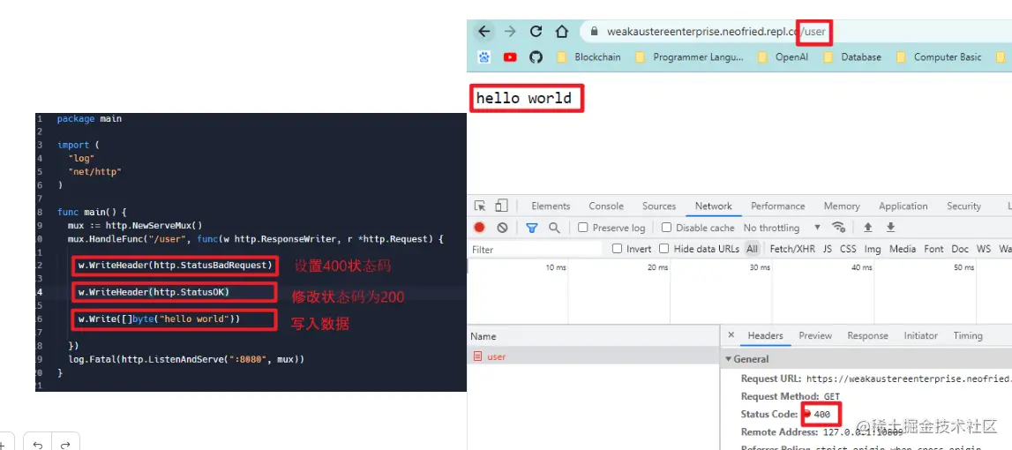This screenshot has height=450, width=1012.
Task: Filter requests by Font type
Action: pos(933,249)
